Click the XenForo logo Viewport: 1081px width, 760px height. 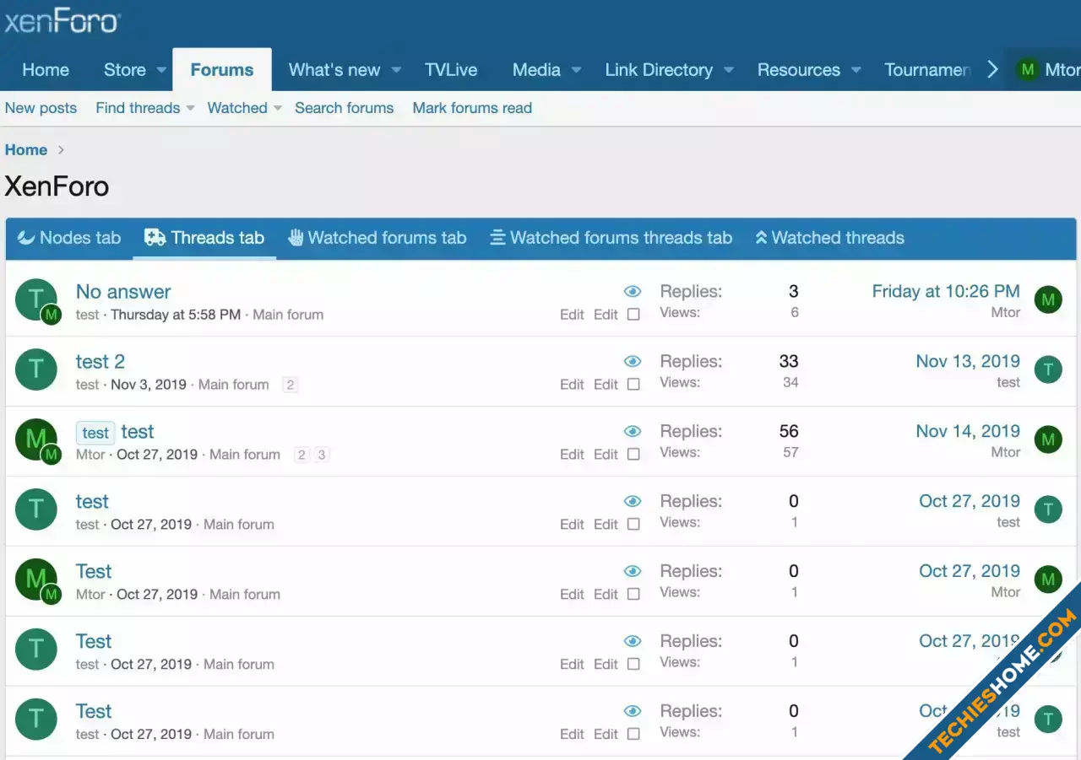click(x=62, y=21)
